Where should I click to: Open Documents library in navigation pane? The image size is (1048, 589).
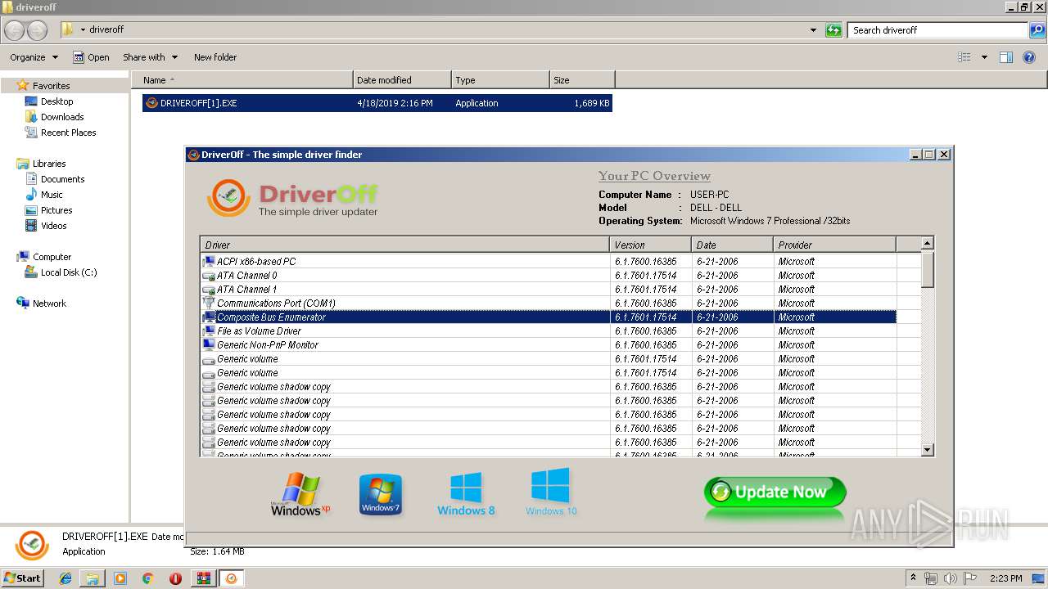[x=62, y=179]
